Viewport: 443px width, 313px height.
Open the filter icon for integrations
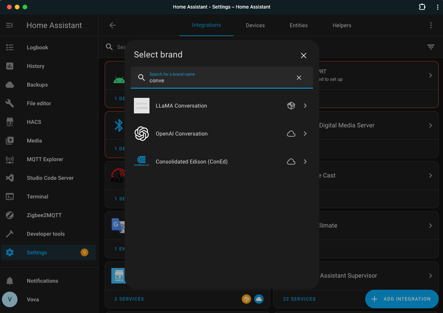point(431,47)
